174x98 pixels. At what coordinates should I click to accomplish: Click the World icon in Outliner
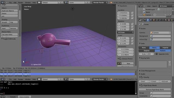tap(144, 12)
